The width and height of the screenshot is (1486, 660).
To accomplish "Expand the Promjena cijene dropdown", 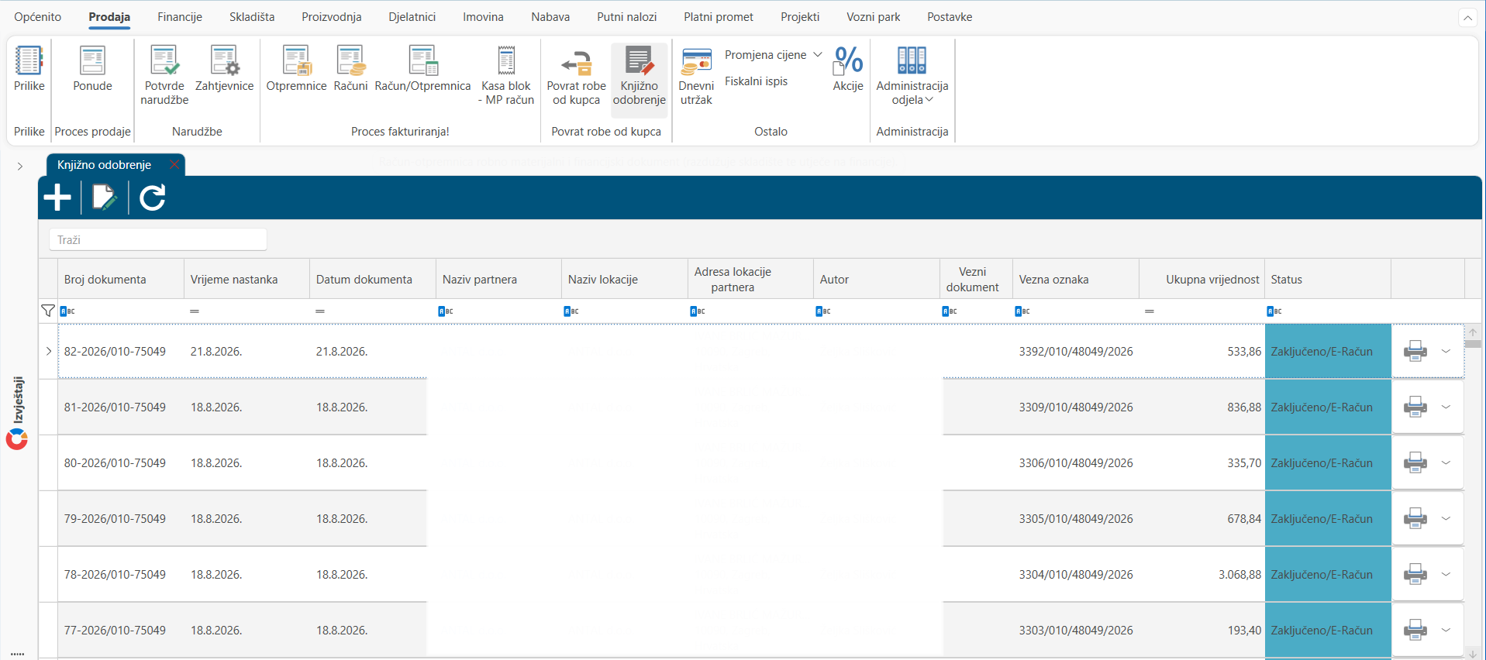I will point(818,54).
